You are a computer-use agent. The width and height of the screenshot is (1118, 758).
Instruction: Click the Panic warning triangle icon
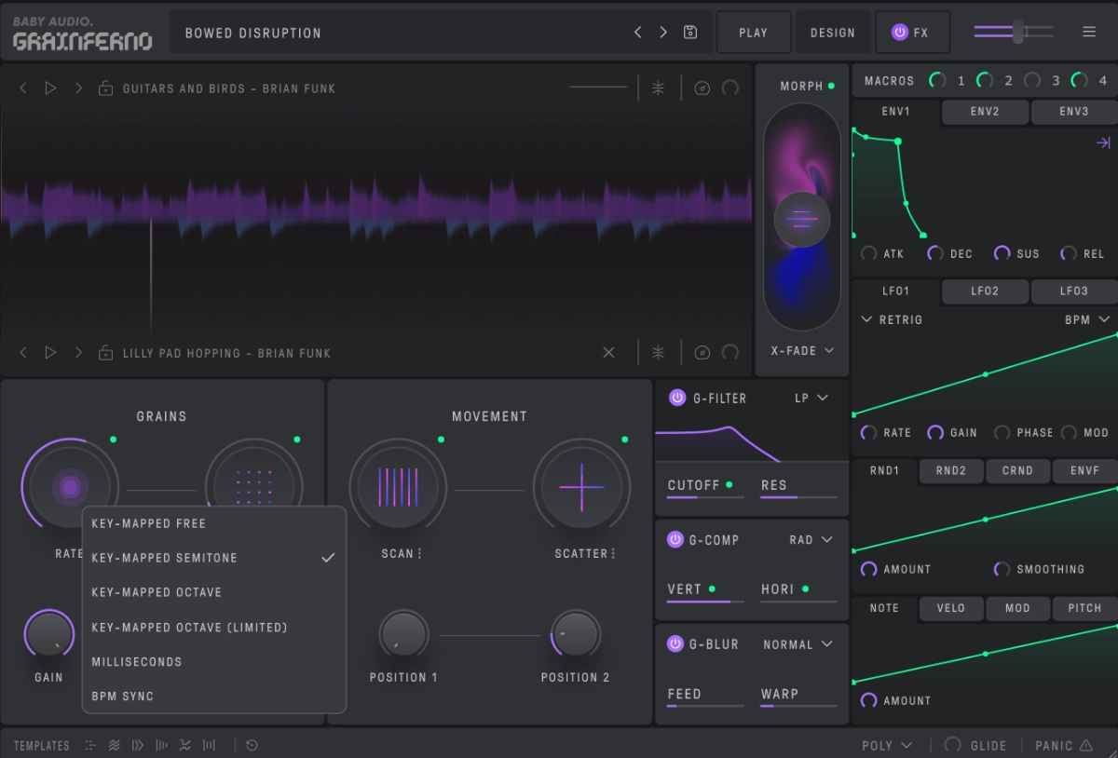click(x=1085, y=745)
